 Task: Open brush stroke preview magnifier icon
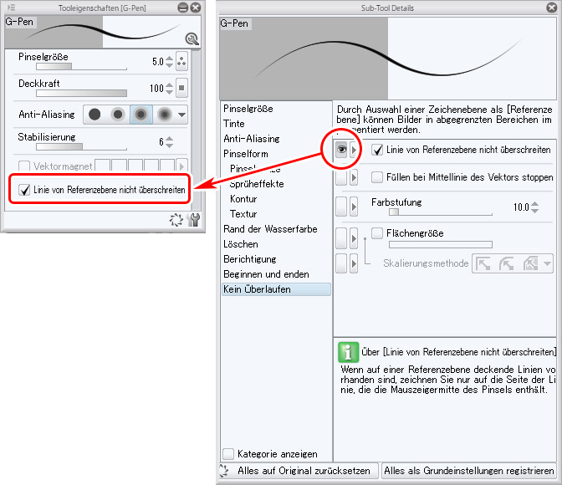[x=192, y=38]
